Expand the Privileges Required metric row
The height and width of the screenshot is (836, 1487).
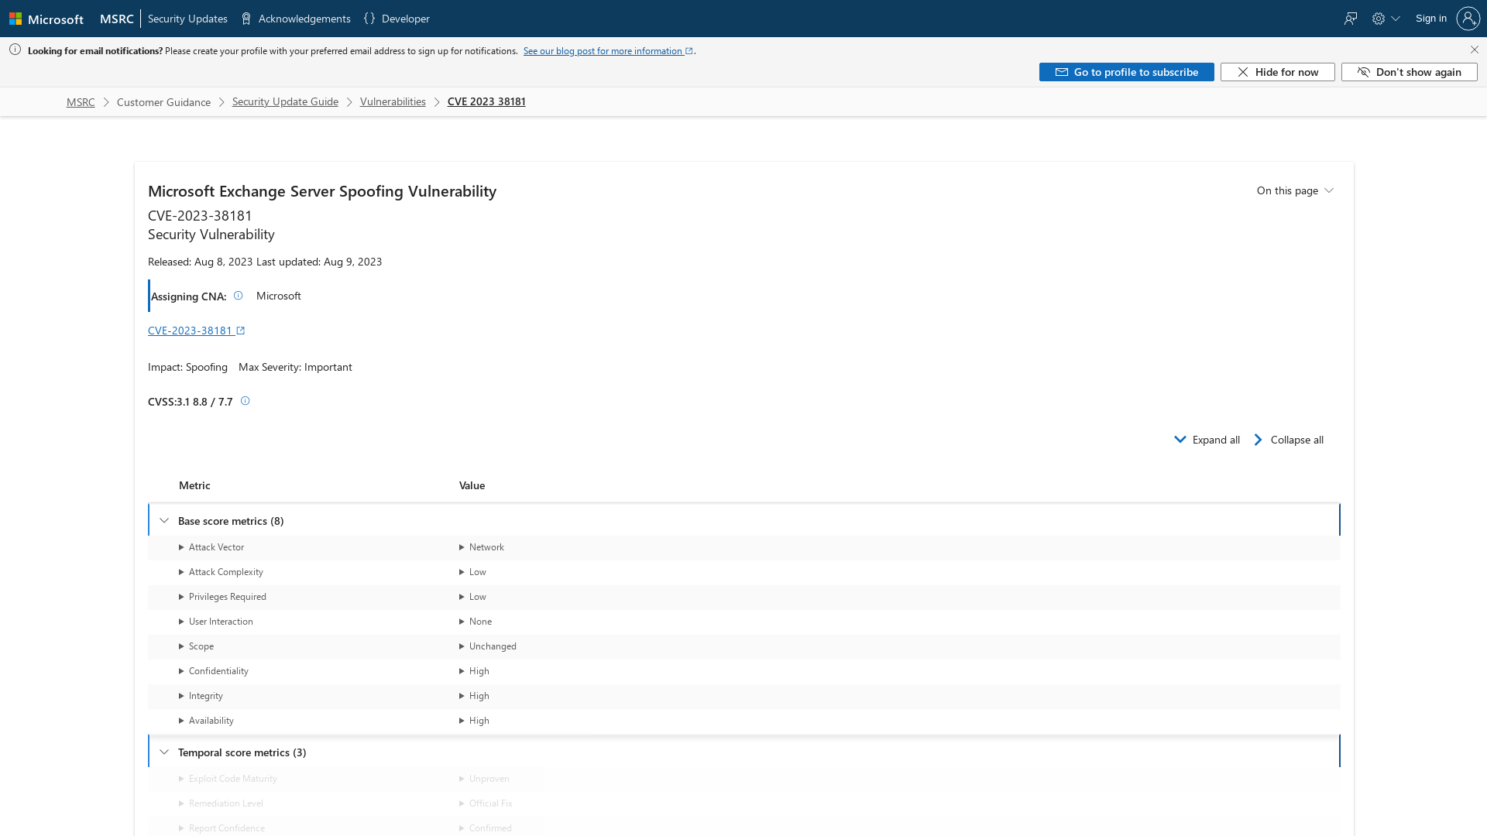point(222,597)
